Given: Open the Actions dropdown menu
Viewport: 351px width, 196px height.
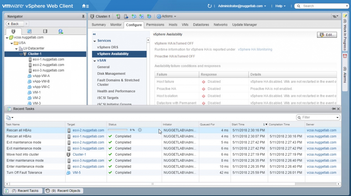Looking at the screenshot, I should point(166,17).
